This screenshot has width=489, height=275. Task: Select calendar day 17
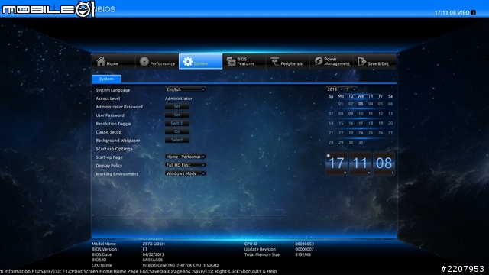361,124
